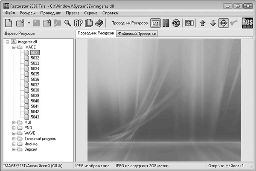Click the down arrow toolbar icon
The image size is (256, 171).
tap(213, 23)
